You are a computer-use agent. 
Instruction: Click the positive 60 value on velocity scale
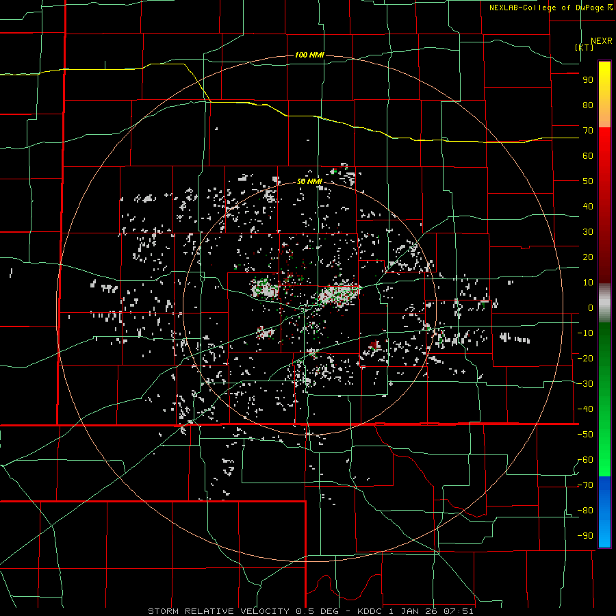(x=588, y=156)
